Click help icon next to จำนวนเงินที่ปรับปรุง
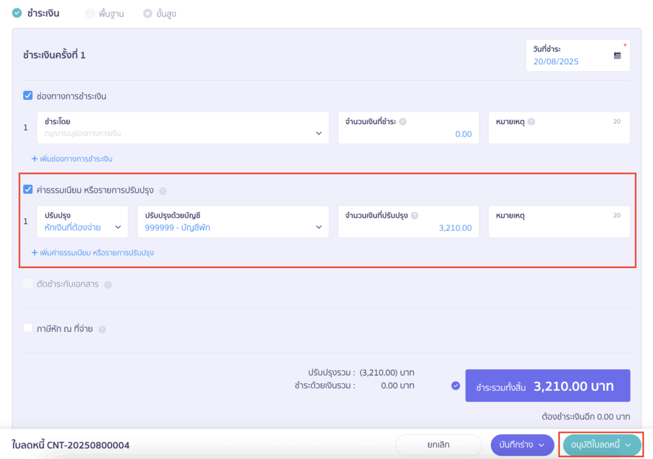This screenshot has width=653, height=459. point(415,216)
